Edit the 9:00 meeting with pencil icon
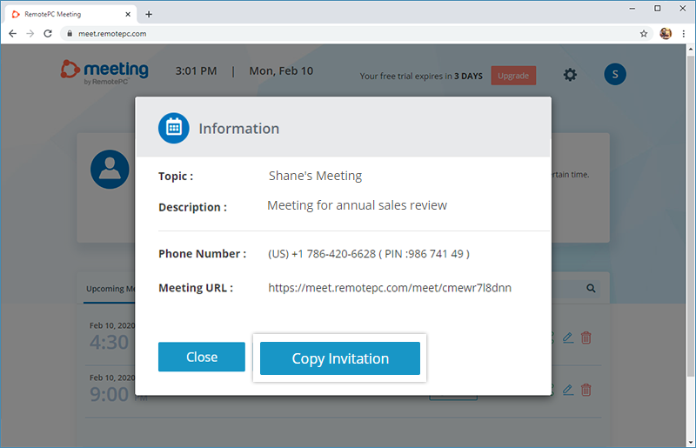This screenshot has width=696, height=448. (568, 391)
